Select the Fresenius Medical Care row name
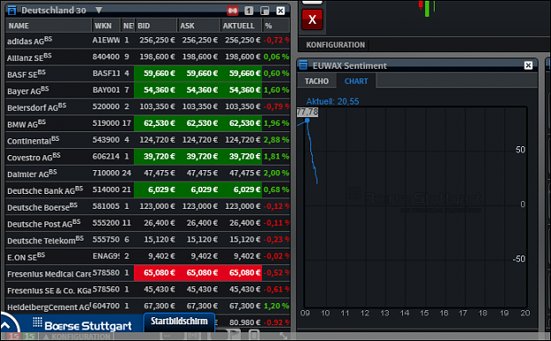Viewport: 551px width, 341px height. coord(48,273)
